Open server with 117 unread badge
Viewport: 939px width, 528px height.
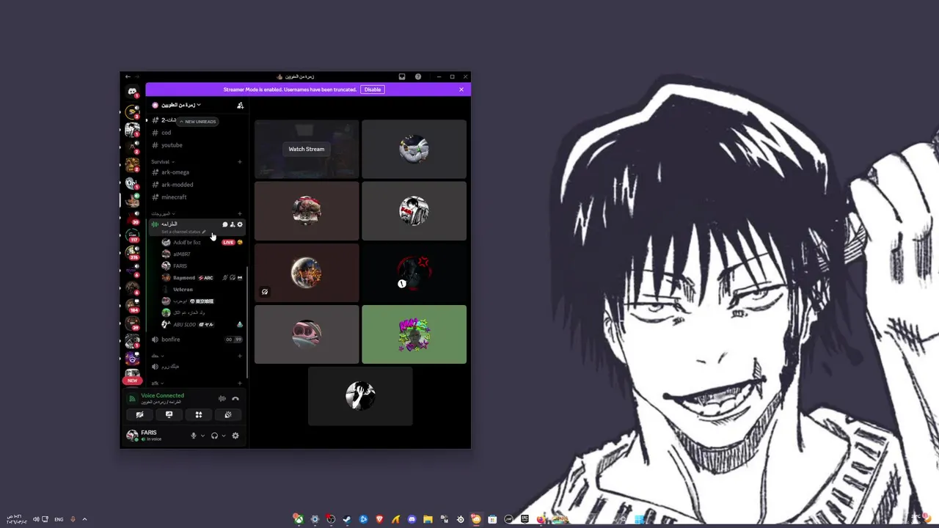click(133, 235)
